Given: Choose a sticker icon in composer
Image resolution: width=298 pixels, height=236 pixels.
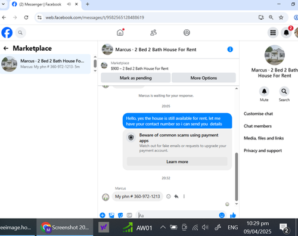Looking at the screenshot, I should point(120,215).
